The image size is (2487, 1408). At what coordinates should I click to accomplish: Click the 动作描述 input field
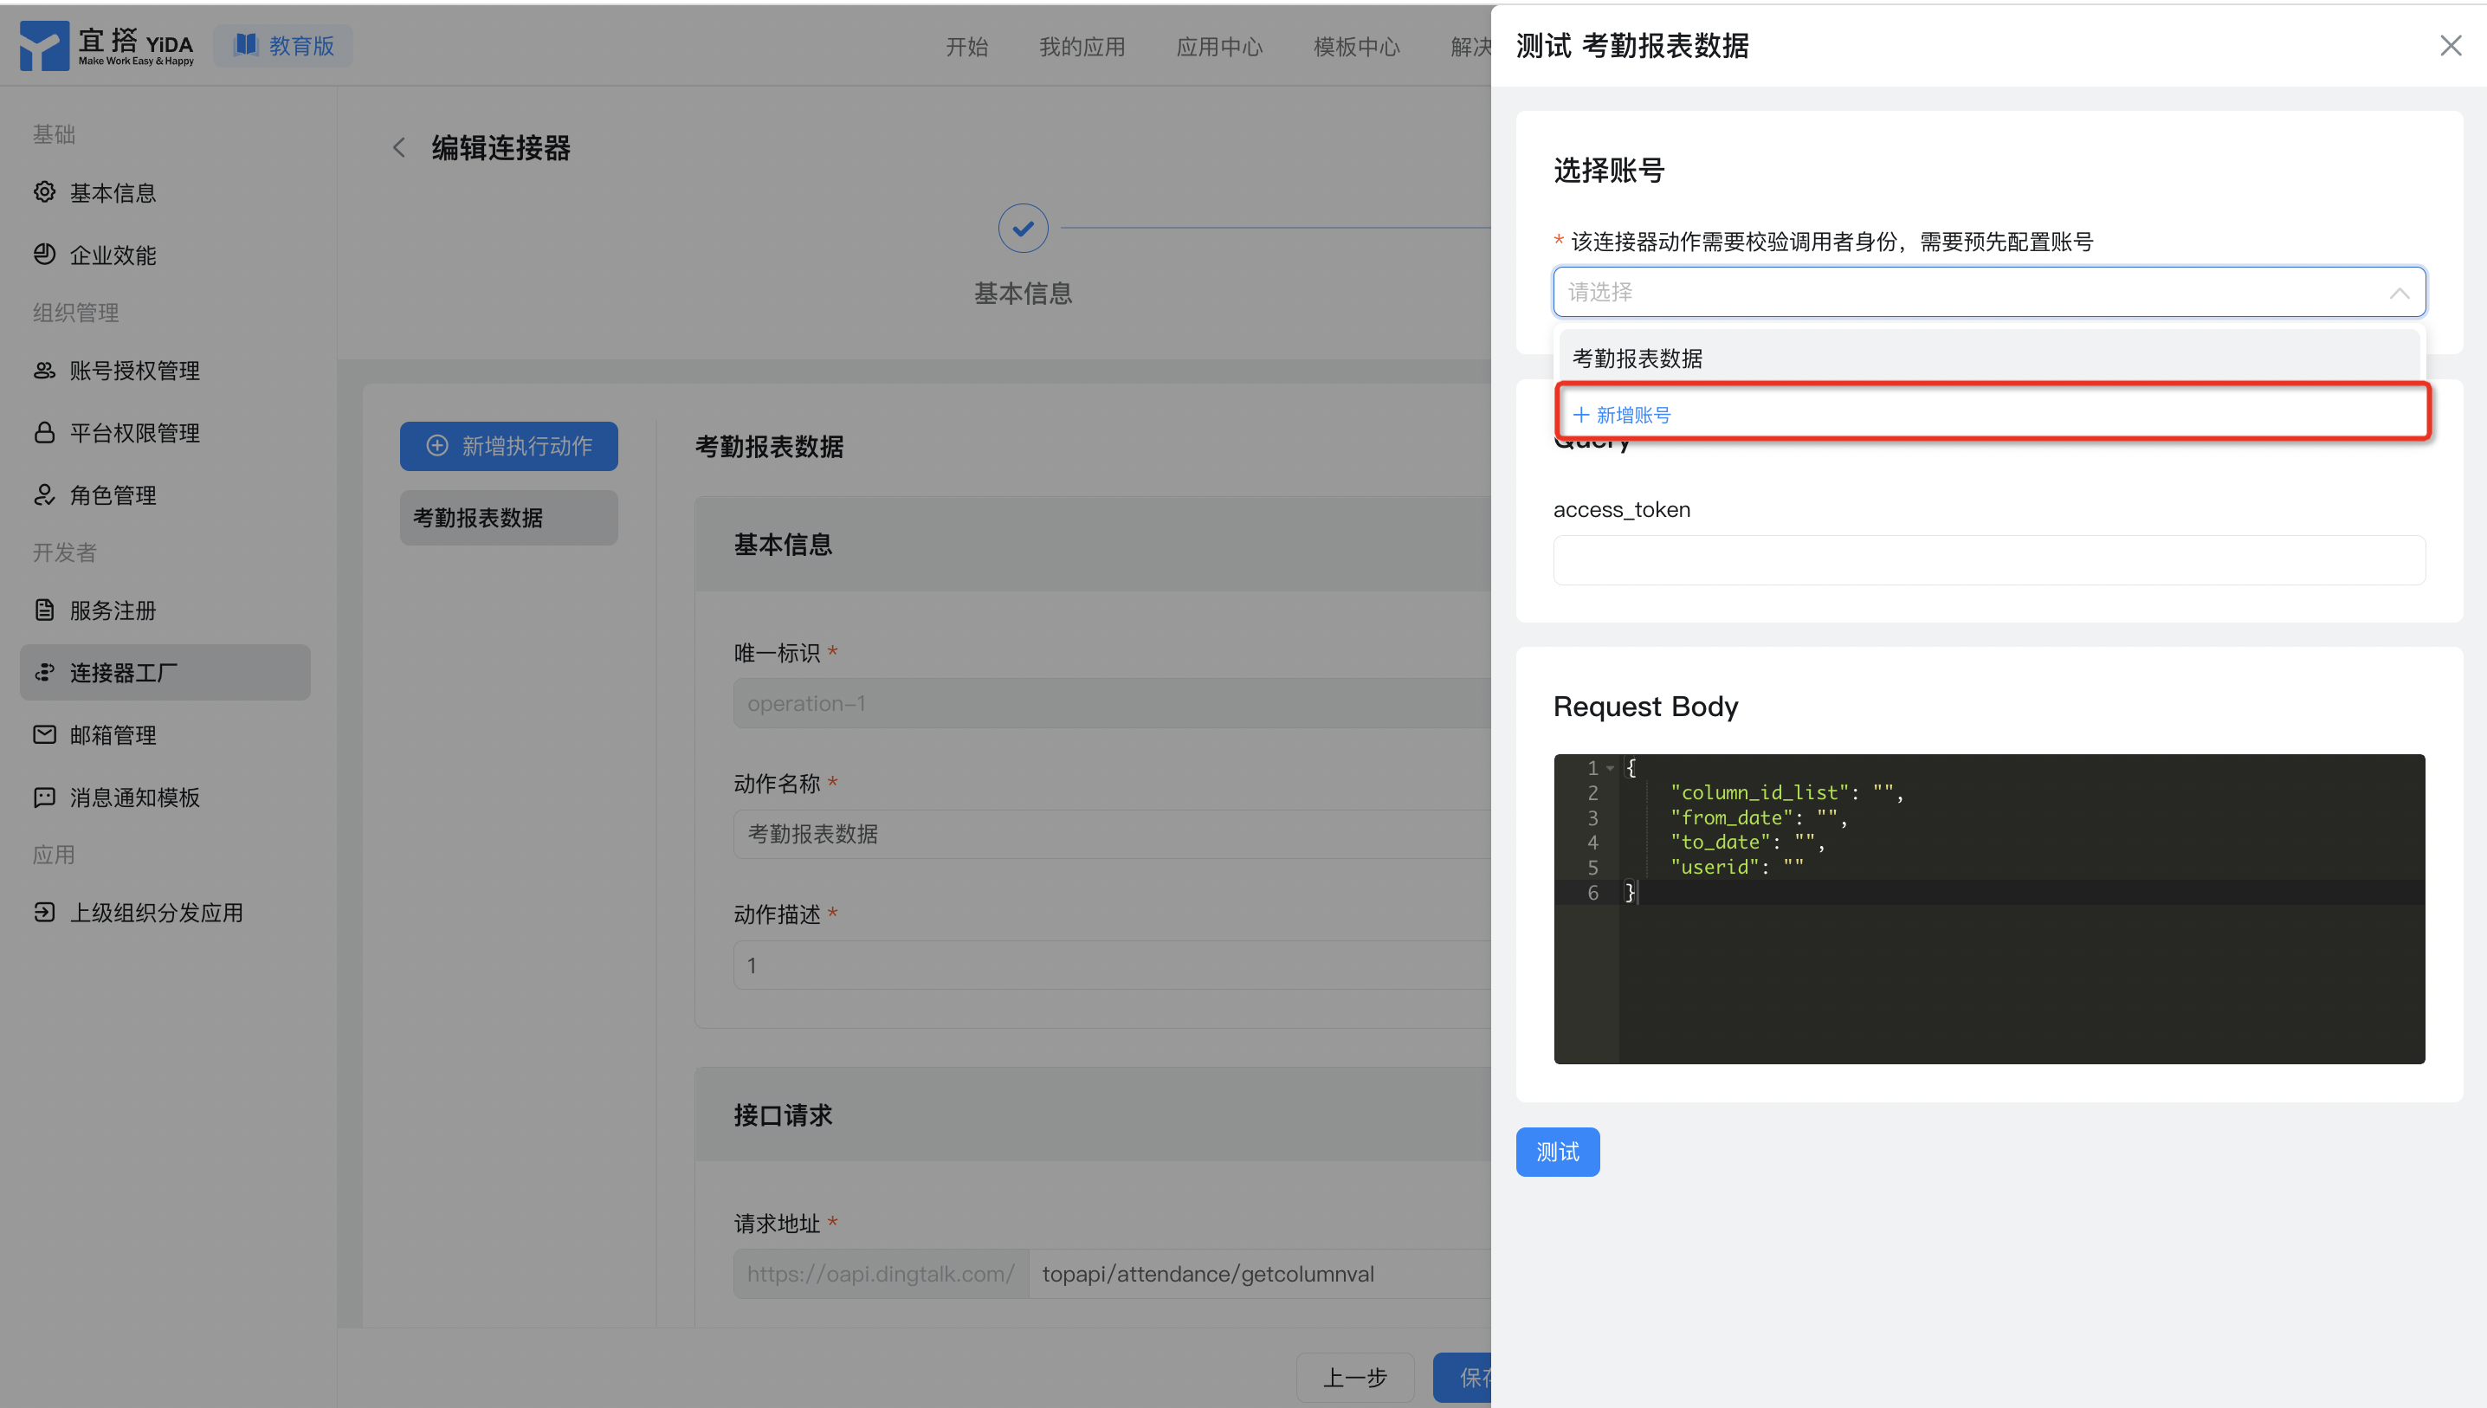click(1112, 966)
